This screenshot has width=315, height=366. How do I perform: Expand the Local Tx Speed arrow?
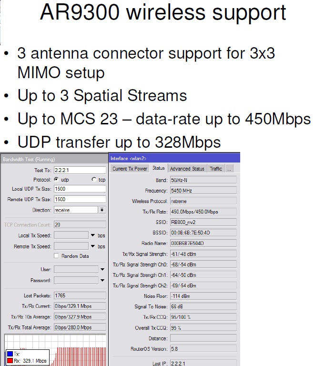point(93,235)
